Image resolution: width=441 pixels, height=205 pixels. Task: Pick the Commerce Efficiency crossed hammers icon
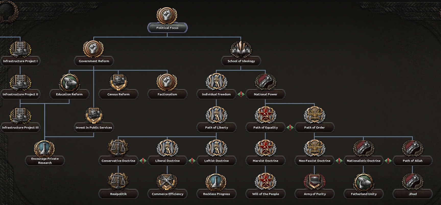(x=167, y=182)
